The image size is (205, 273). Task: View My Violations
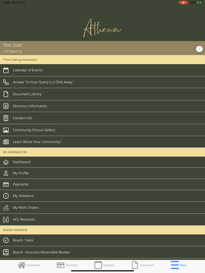coord(102,196)
